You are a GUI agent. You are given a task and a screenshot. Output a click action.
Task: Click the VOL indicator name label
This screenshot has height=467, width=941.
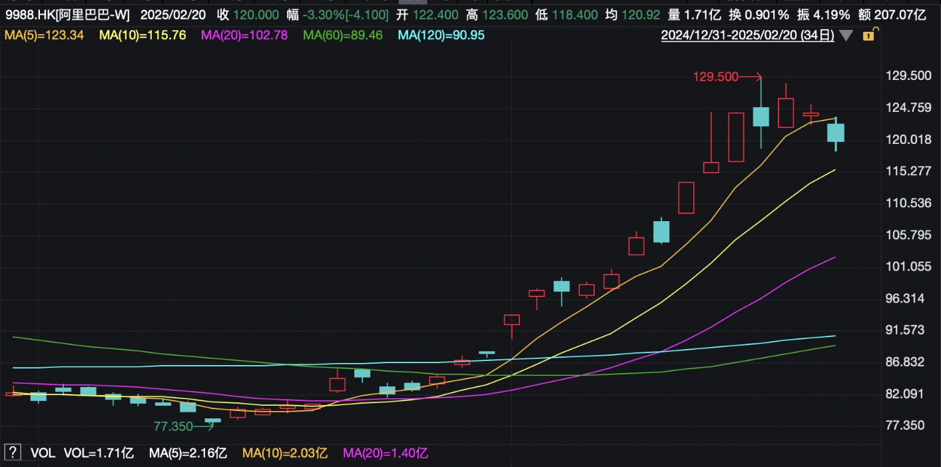(x=42, y=453)
